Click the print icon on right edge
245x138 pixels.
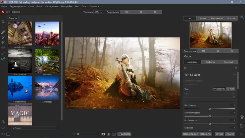[242, 117]
